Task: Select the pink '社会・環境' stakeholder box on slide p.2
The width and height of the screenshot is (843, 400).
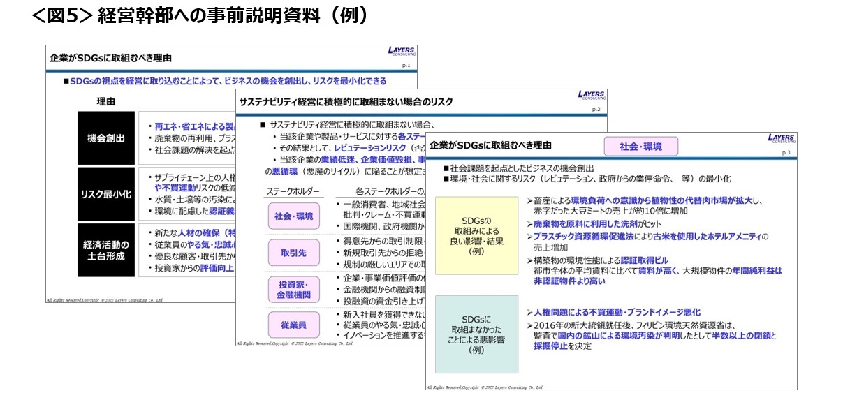Action: 294,216
